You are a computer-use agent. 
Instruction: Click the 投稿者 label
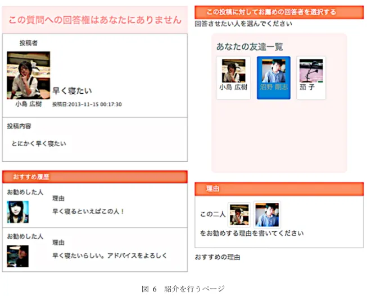[x=29, y=43]
